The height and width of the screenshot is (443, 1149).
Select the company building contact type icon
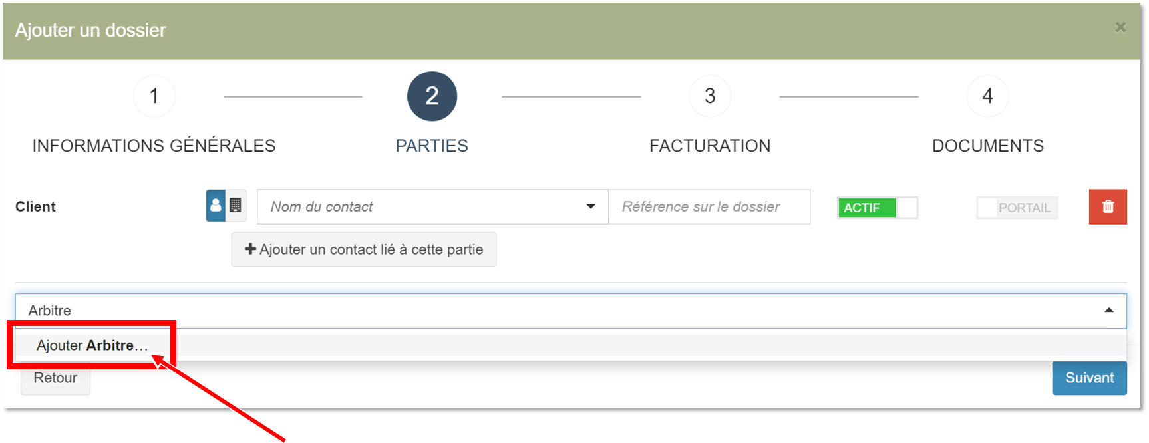[x=236, y=206]
